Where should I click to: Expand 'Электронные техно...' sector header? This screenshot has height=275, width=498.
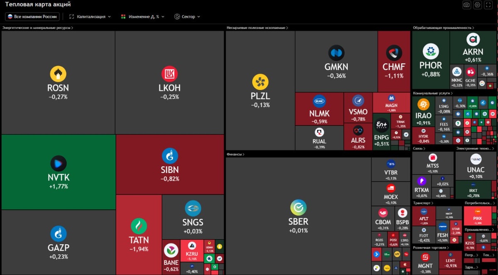coord(476,148)
